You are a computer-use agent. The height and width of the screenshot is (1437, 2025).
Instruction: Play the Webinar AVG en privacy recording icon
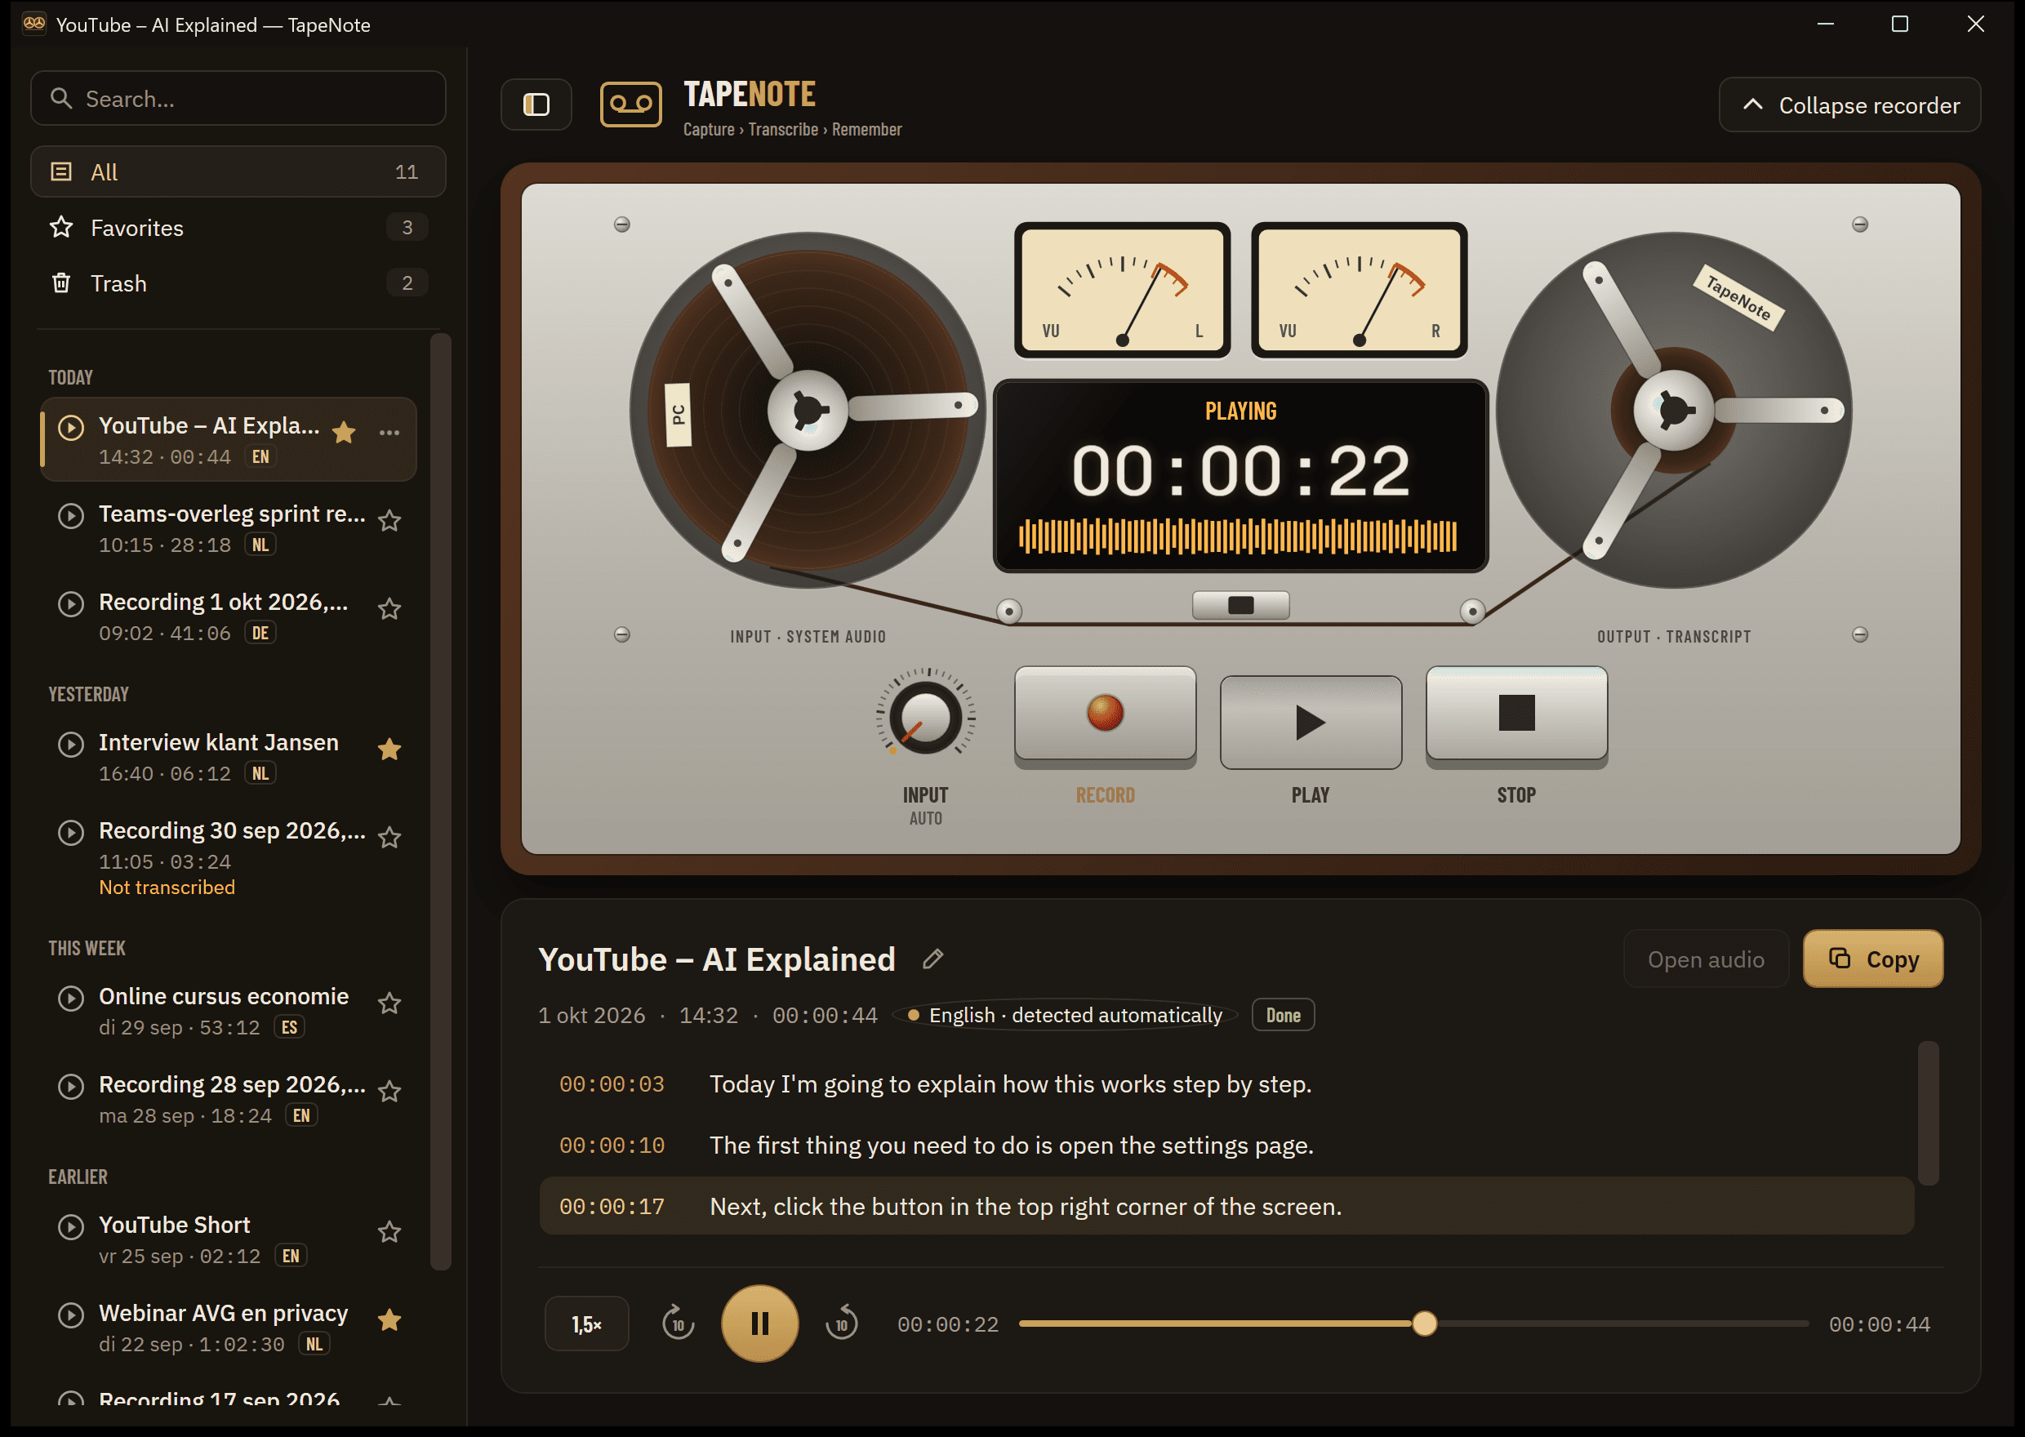coord(71,1315)
